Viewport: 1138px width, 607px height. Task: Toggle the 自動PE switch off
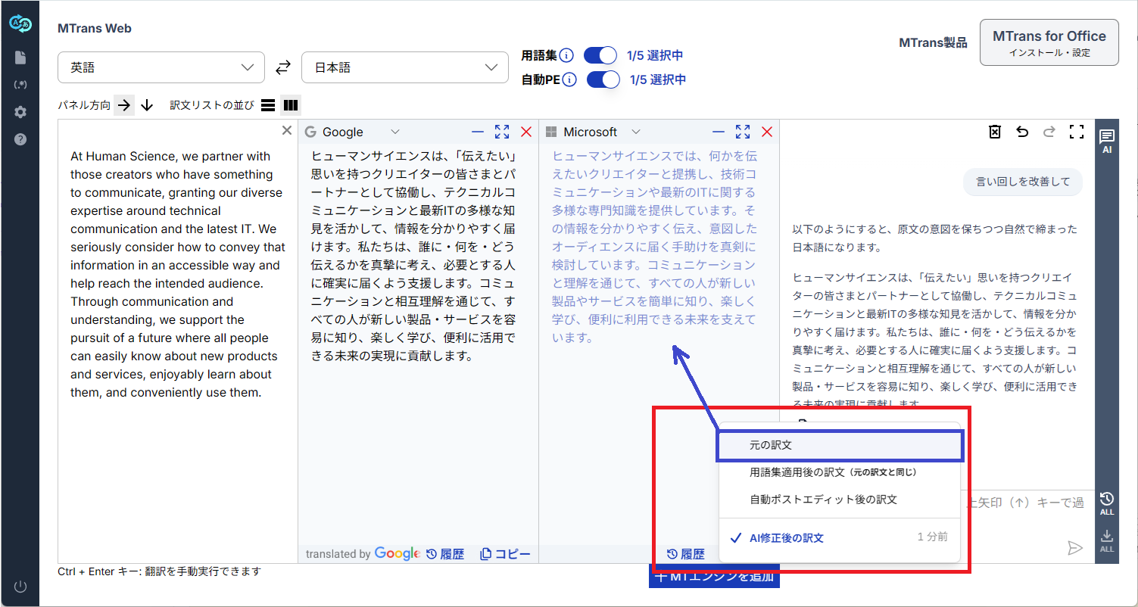[x=603, y=79]
